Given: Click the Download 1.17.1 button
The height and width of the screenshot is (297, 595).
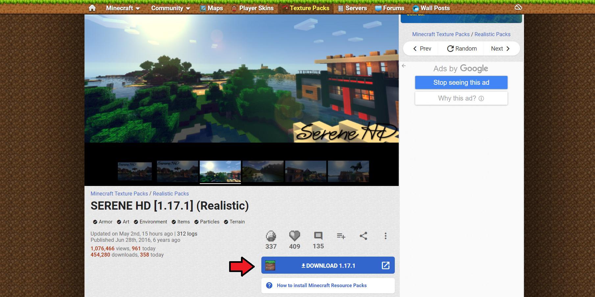Looking at the screenshot, I should click(x=328, y=265).
